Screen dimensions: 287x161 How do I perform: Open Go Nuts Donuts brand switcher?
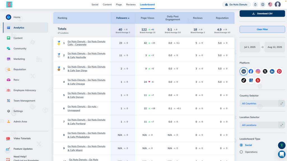[236, 4]
